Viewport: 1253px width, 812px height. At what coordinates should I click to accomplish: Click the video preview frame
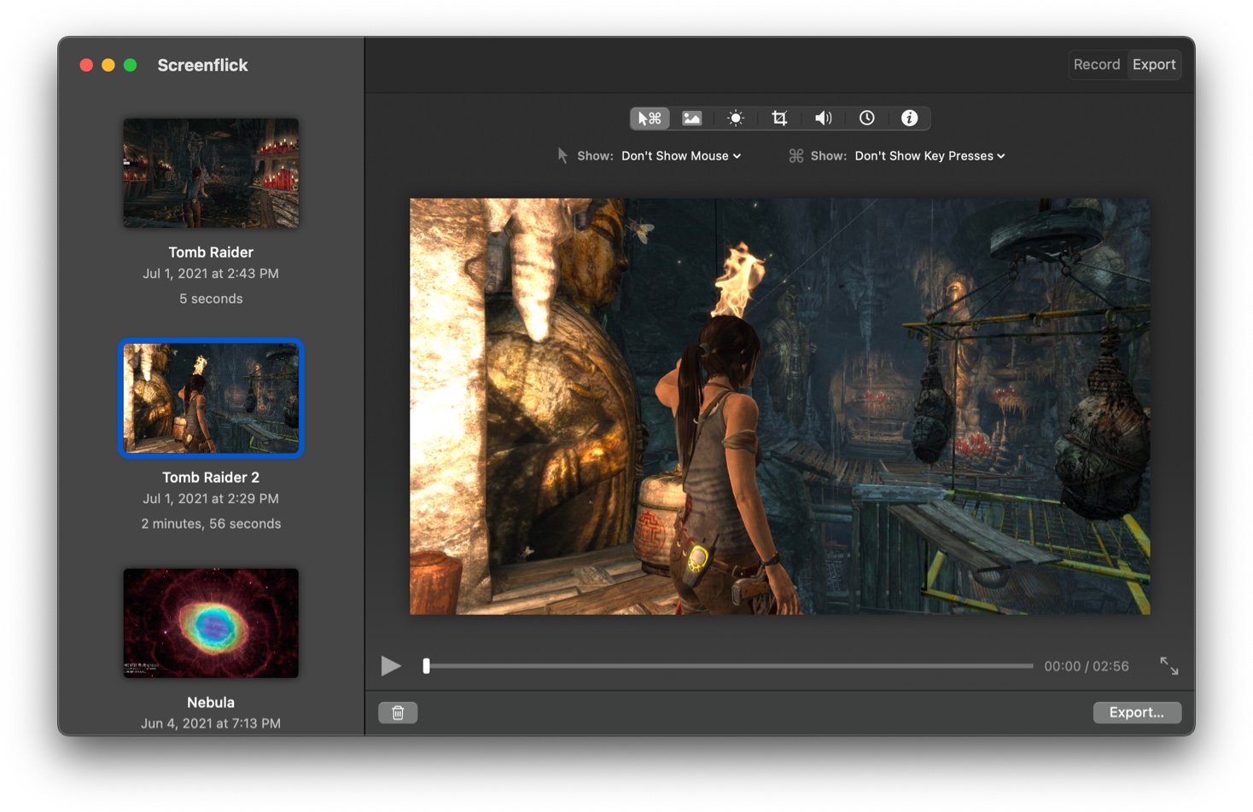click(x=779, y=406)
